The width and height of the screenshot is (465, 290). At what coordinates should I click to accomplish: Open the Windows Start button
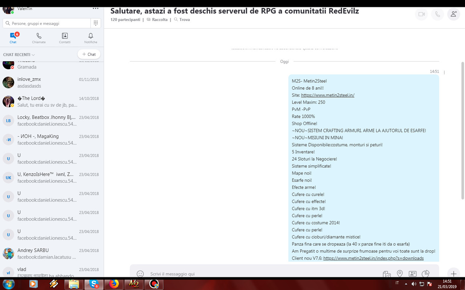click(x=8, y=284)
